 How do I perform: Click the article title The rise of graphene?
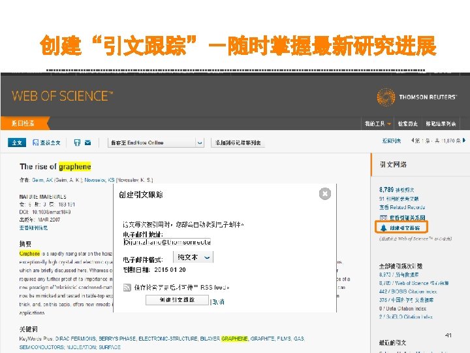[55, 167]
